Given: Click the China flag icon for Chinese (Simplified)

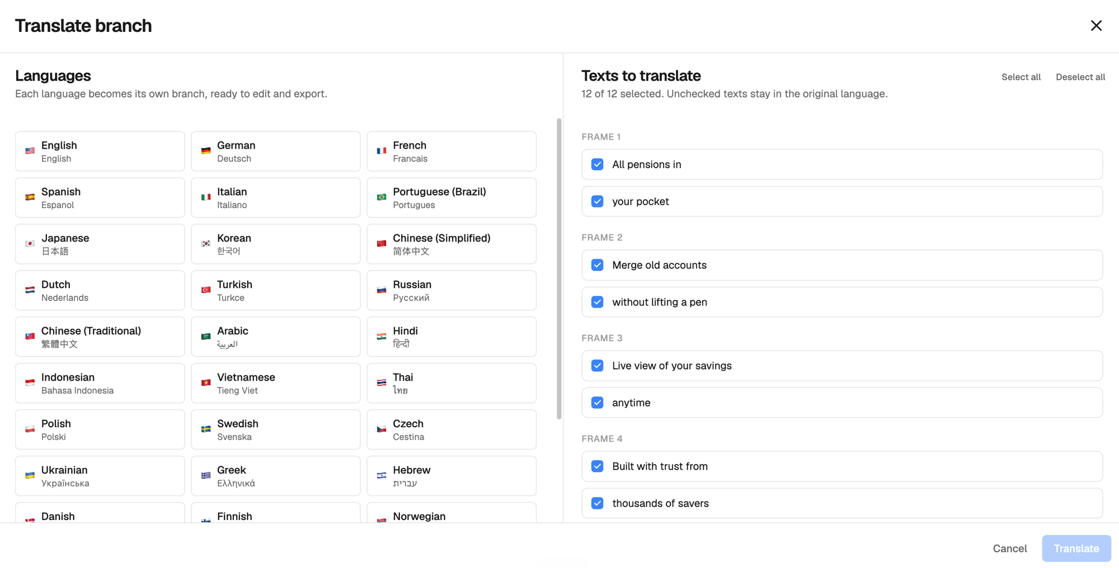Looking at the screenshot, I should 382,244.
